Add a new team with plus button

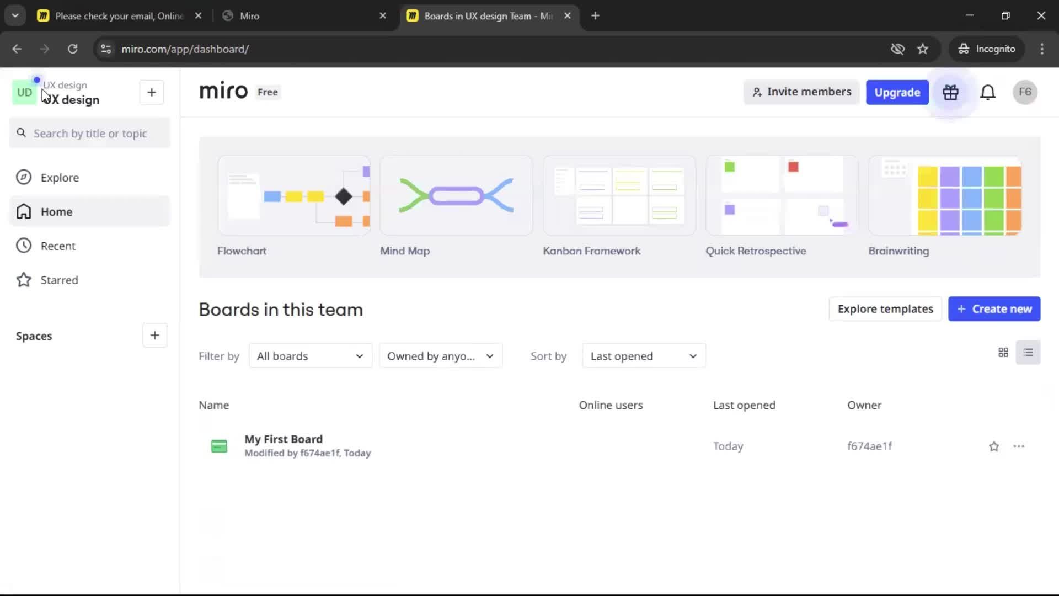[152, 92]
